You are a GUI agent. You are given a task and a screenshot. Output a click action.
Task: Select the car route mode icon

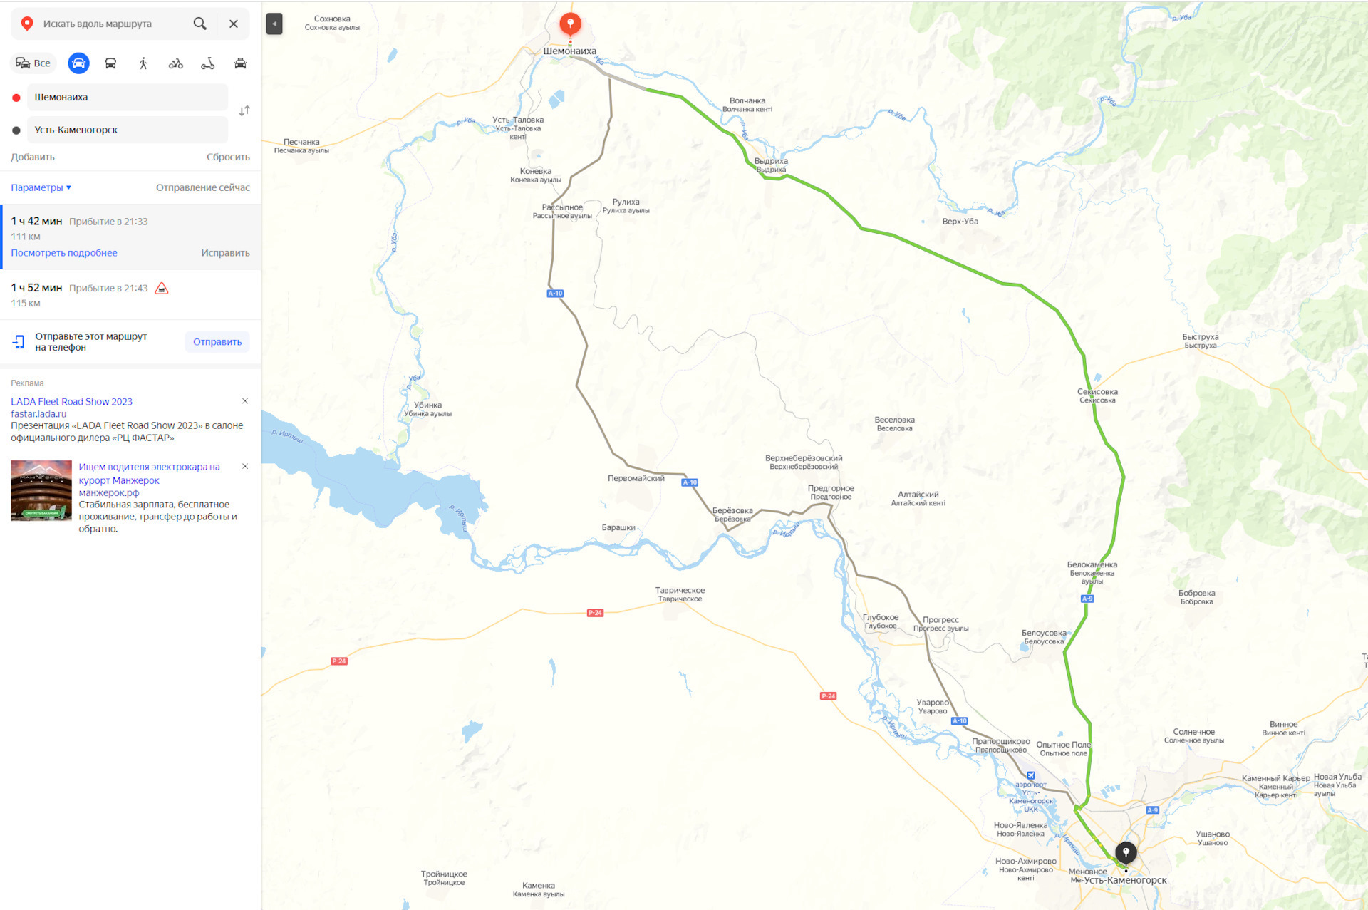tap(78, 63)
